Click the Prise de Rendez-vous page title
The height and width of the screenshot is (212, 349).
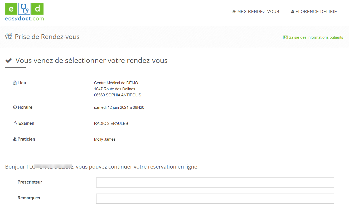click(47, 37)
